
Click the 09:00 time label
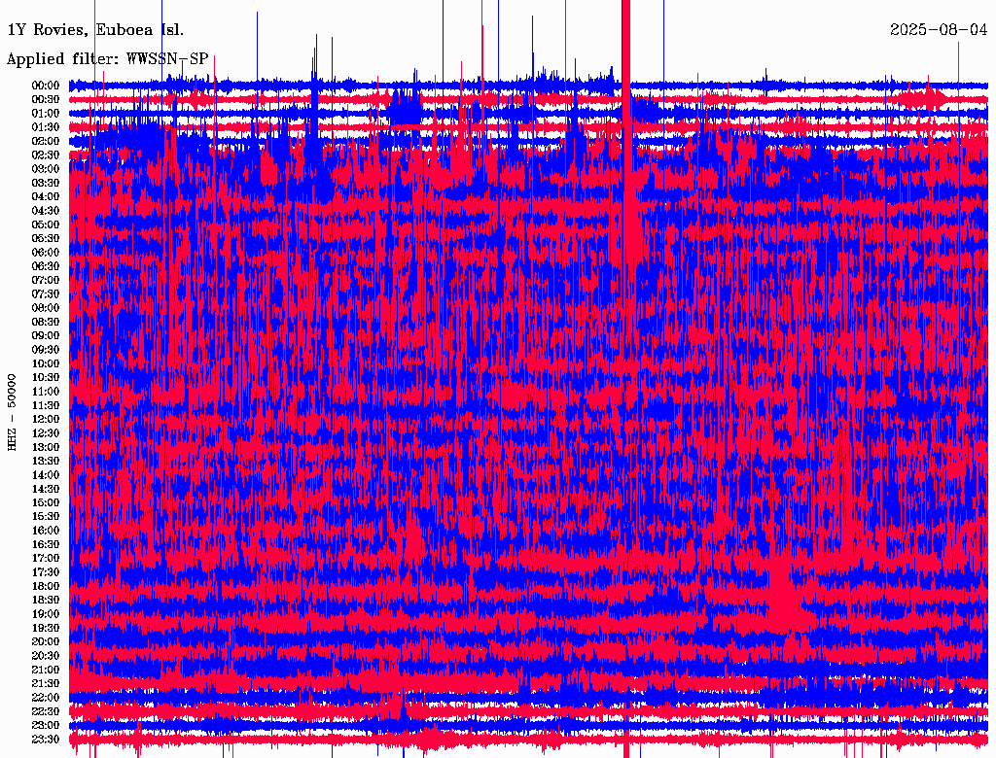point(46,336)
